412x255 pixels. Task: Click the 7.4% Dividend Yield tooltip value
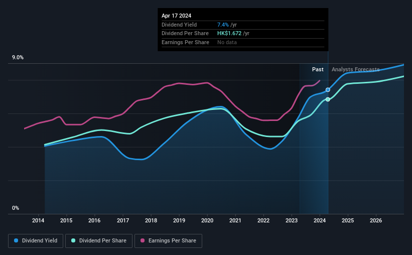[x=223, y=25]
